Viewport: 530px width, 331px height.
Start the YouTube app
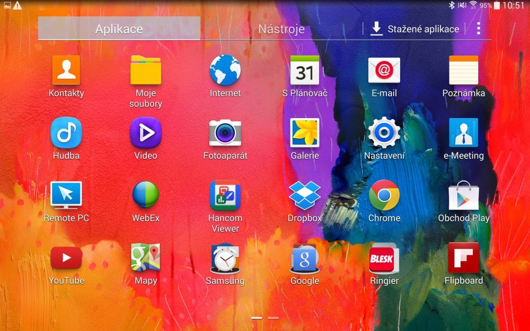coord(66,258)
